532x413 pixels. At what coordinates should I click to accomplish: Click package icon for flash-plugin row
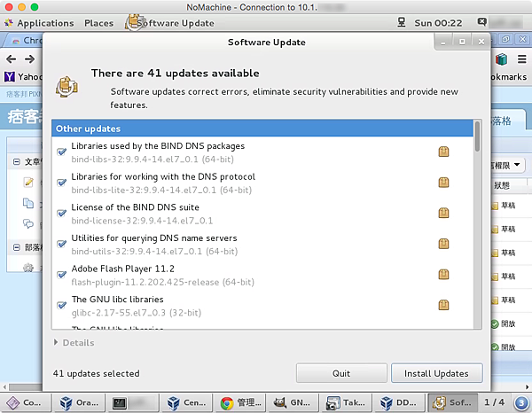pyautogui.click(x=443, y=275)
